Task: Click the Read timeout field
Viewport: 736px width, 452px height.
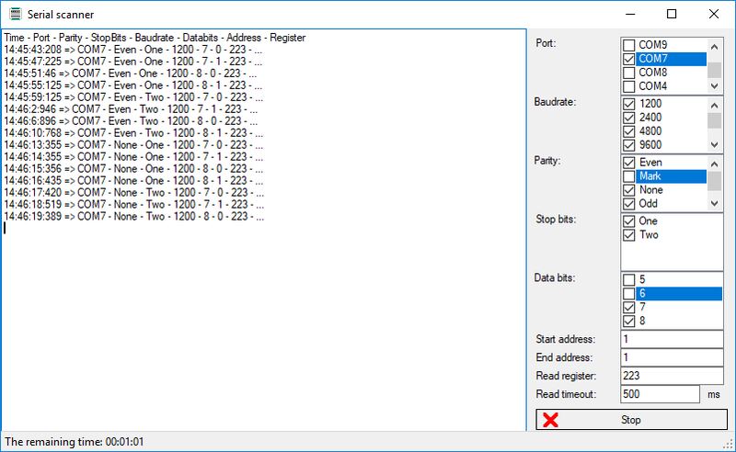Action: click(661, 394)
